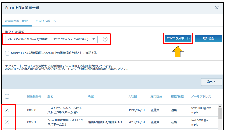Click the CSVエクスポート button
The image size is (226, 132).
[178, 38]
